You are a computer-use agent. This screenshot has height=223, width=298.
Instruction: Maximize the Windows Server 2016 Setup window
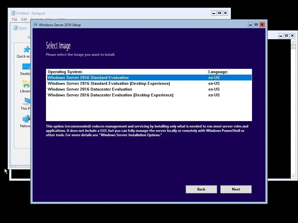(x=256, y=25)
